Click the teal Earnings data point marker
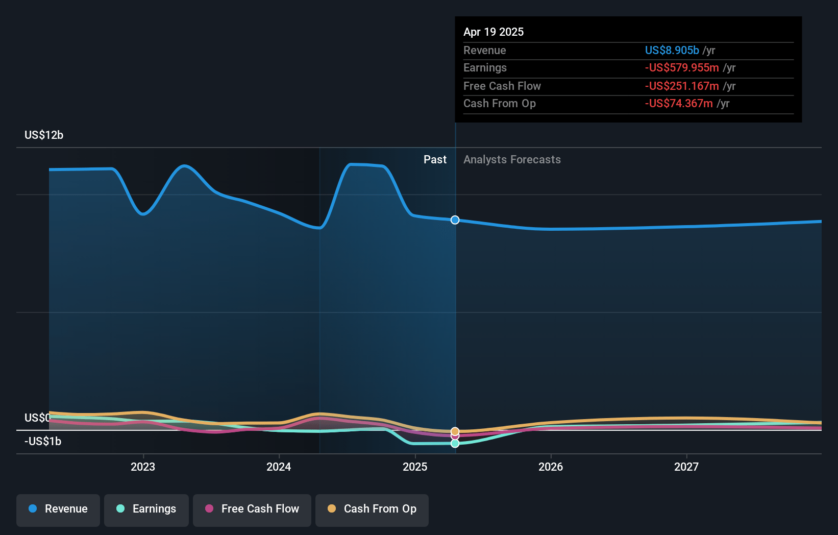838x535 pixels. (455, 444)
